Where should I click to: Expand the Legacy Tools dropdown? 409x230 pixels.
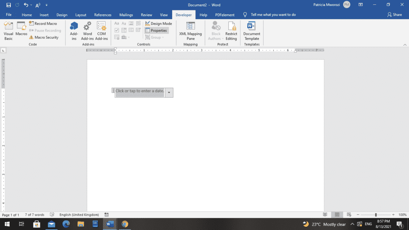pos(129,37)
